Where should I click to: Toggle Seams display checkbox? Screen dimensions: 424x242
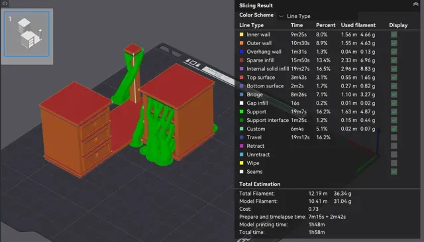394,172
